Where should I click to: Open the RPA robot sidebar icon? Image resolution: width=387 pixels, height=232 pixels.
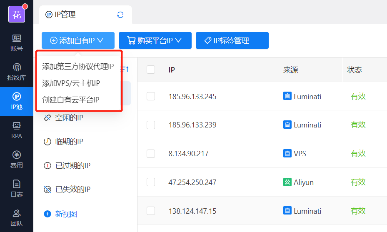tap(17, 130)
